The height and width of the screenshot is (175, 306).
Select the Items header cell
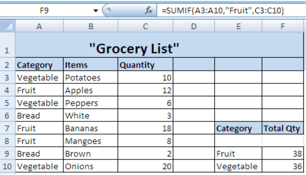coord(91,65)
